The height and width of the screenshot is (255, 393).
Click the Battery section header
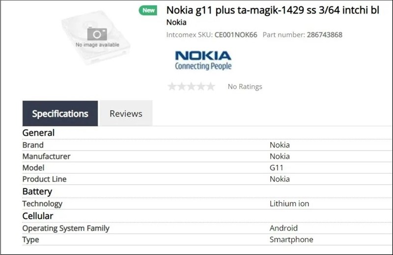[x=37, y=191]
